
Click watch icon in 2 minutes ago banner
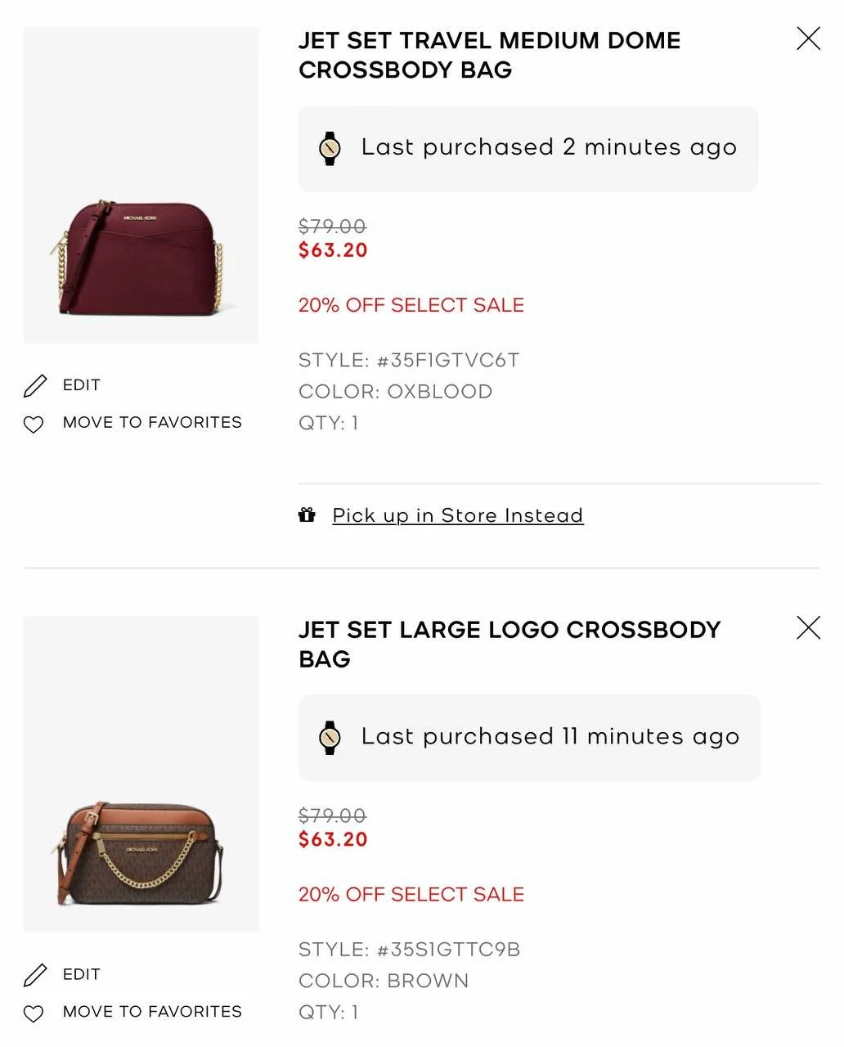330,148
